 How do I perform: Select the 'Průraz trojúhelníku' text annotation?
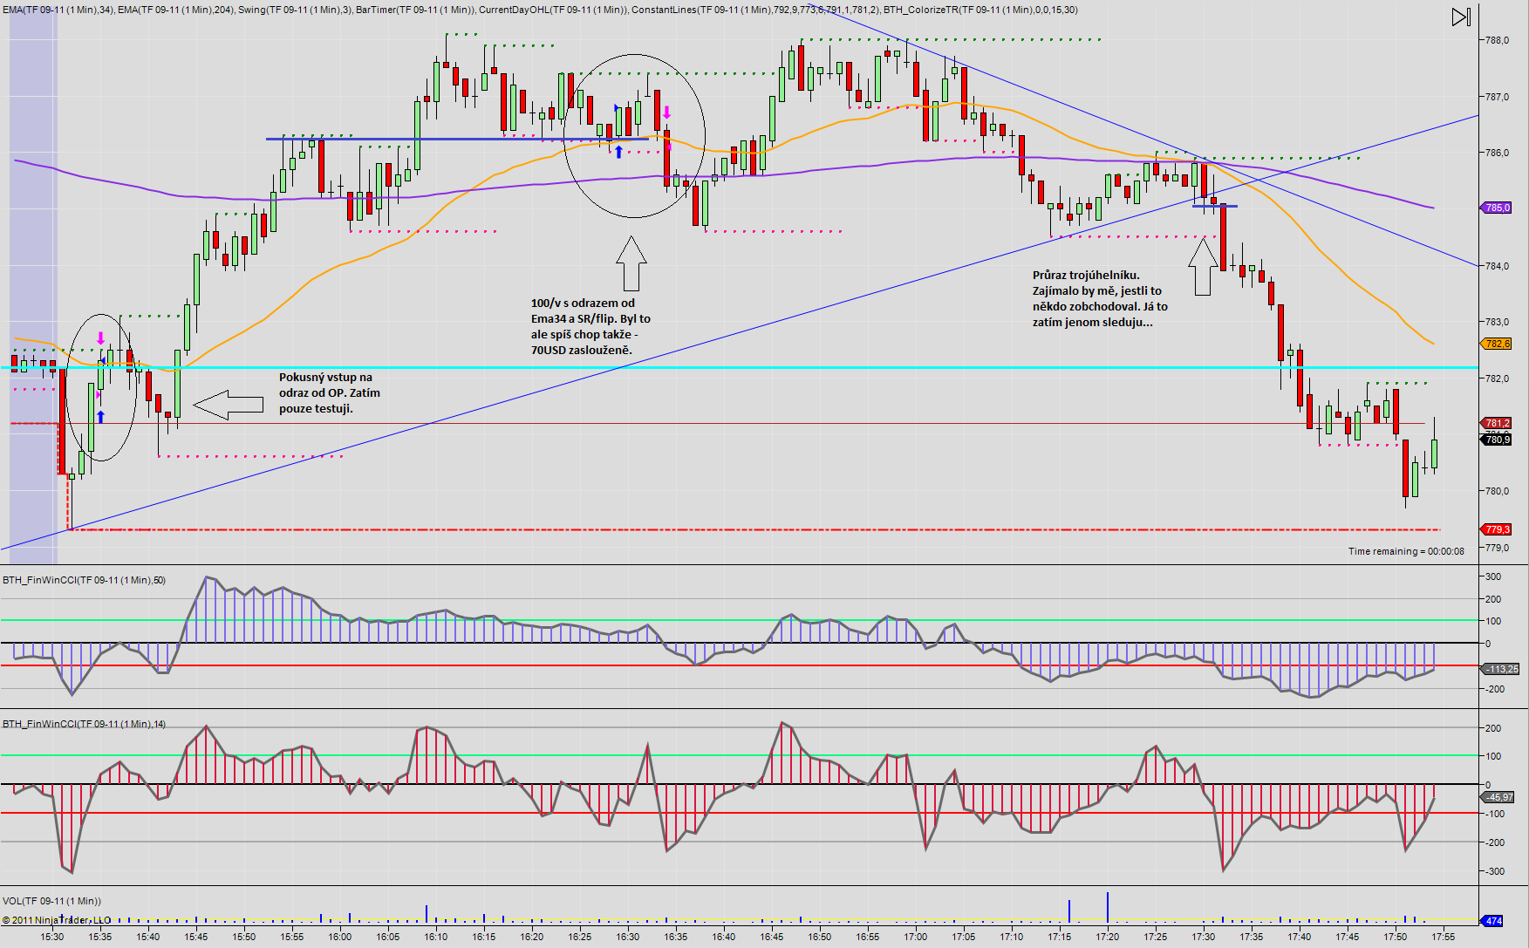coord(1099,299)
